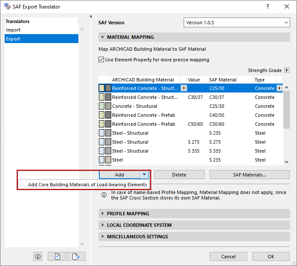
Task: Click material table scroll down arrow
Action: pos(287,162)
